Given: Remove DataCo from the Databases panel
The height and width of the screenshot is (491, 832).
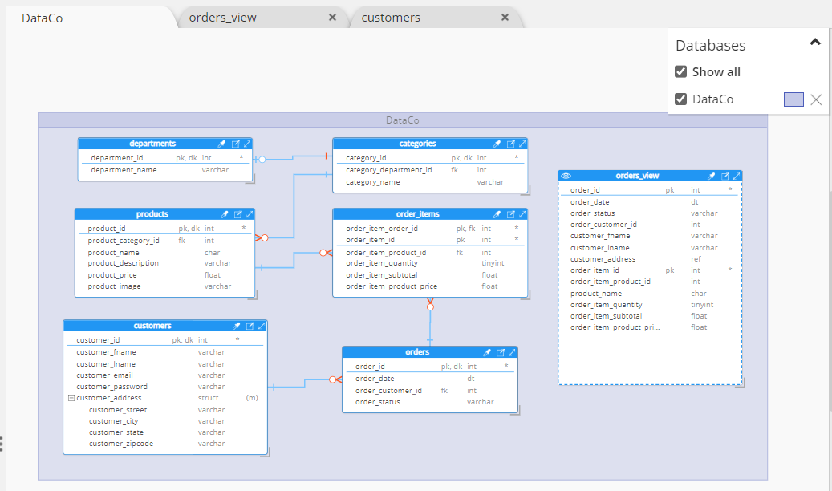Looking at the screenshot, I should pos(816,99).
